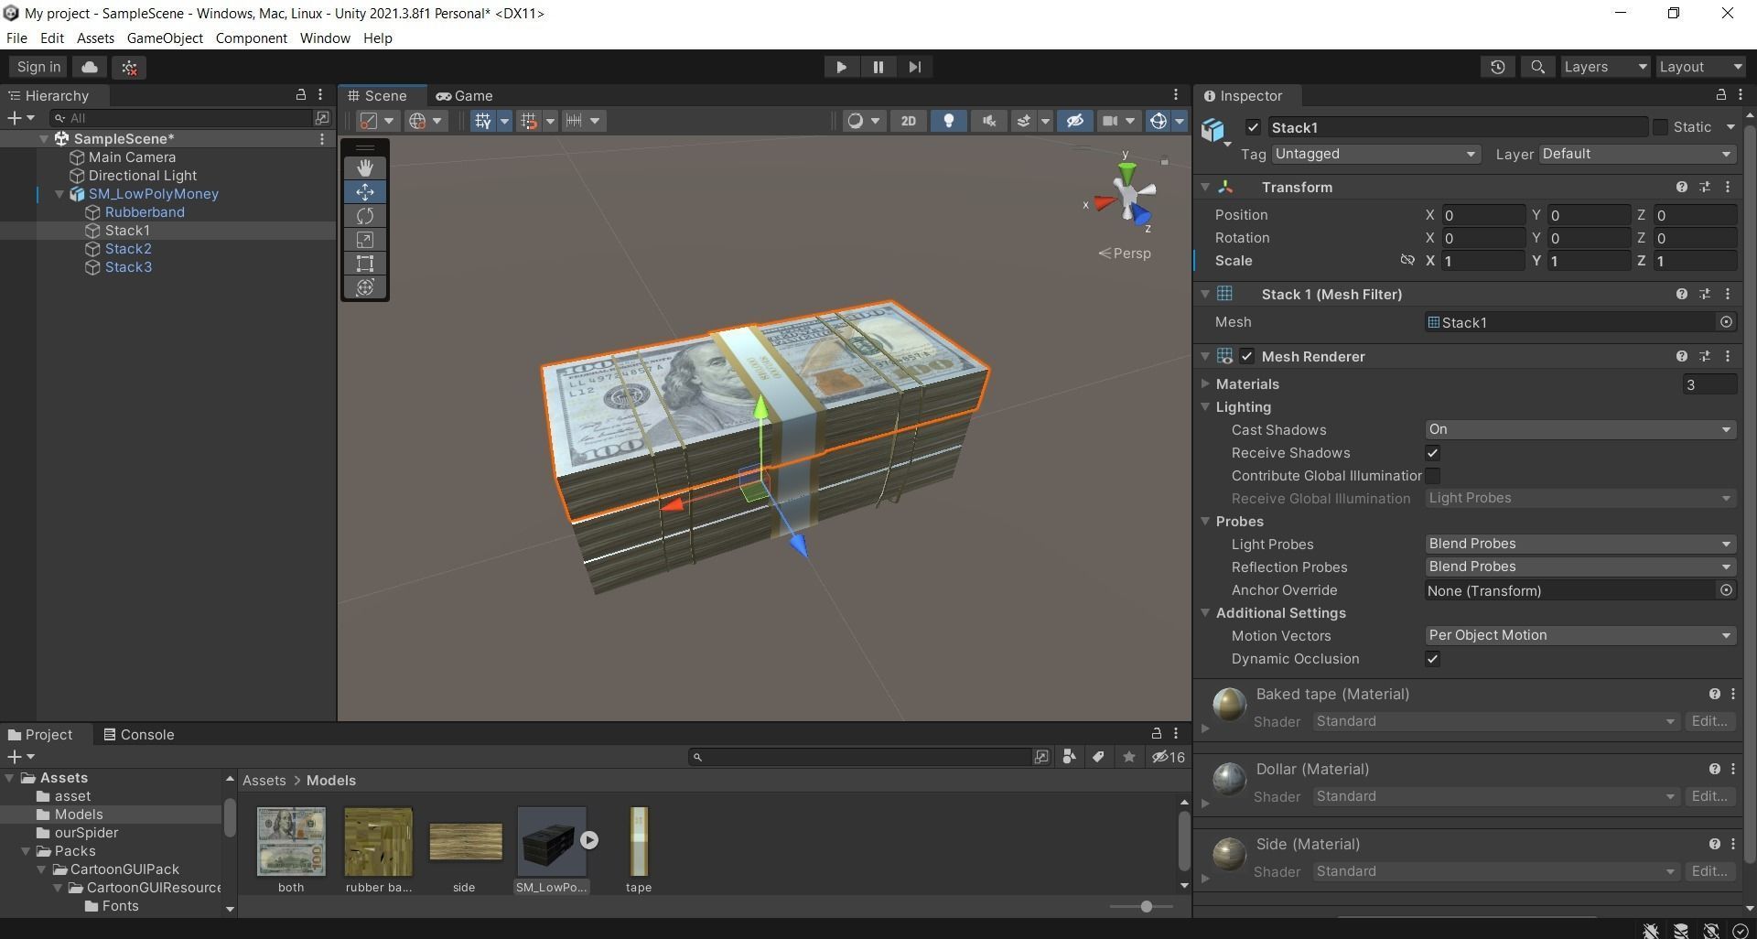Toggle Contribute Global Illumination checkbox
Viewport: 1757px width, 939px height.
(x=1433, y=476)
